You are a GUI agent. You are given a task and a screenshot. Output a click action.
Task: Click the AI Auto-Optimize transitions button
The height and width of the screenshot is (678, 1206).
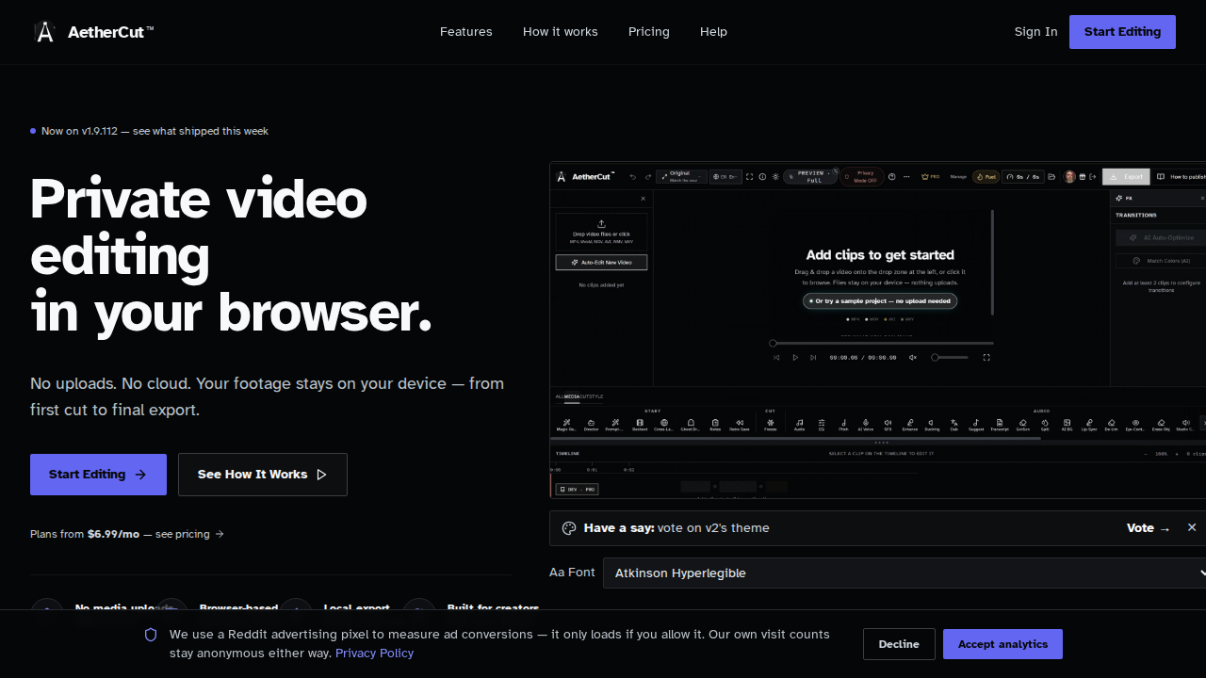coord(1160,237)
